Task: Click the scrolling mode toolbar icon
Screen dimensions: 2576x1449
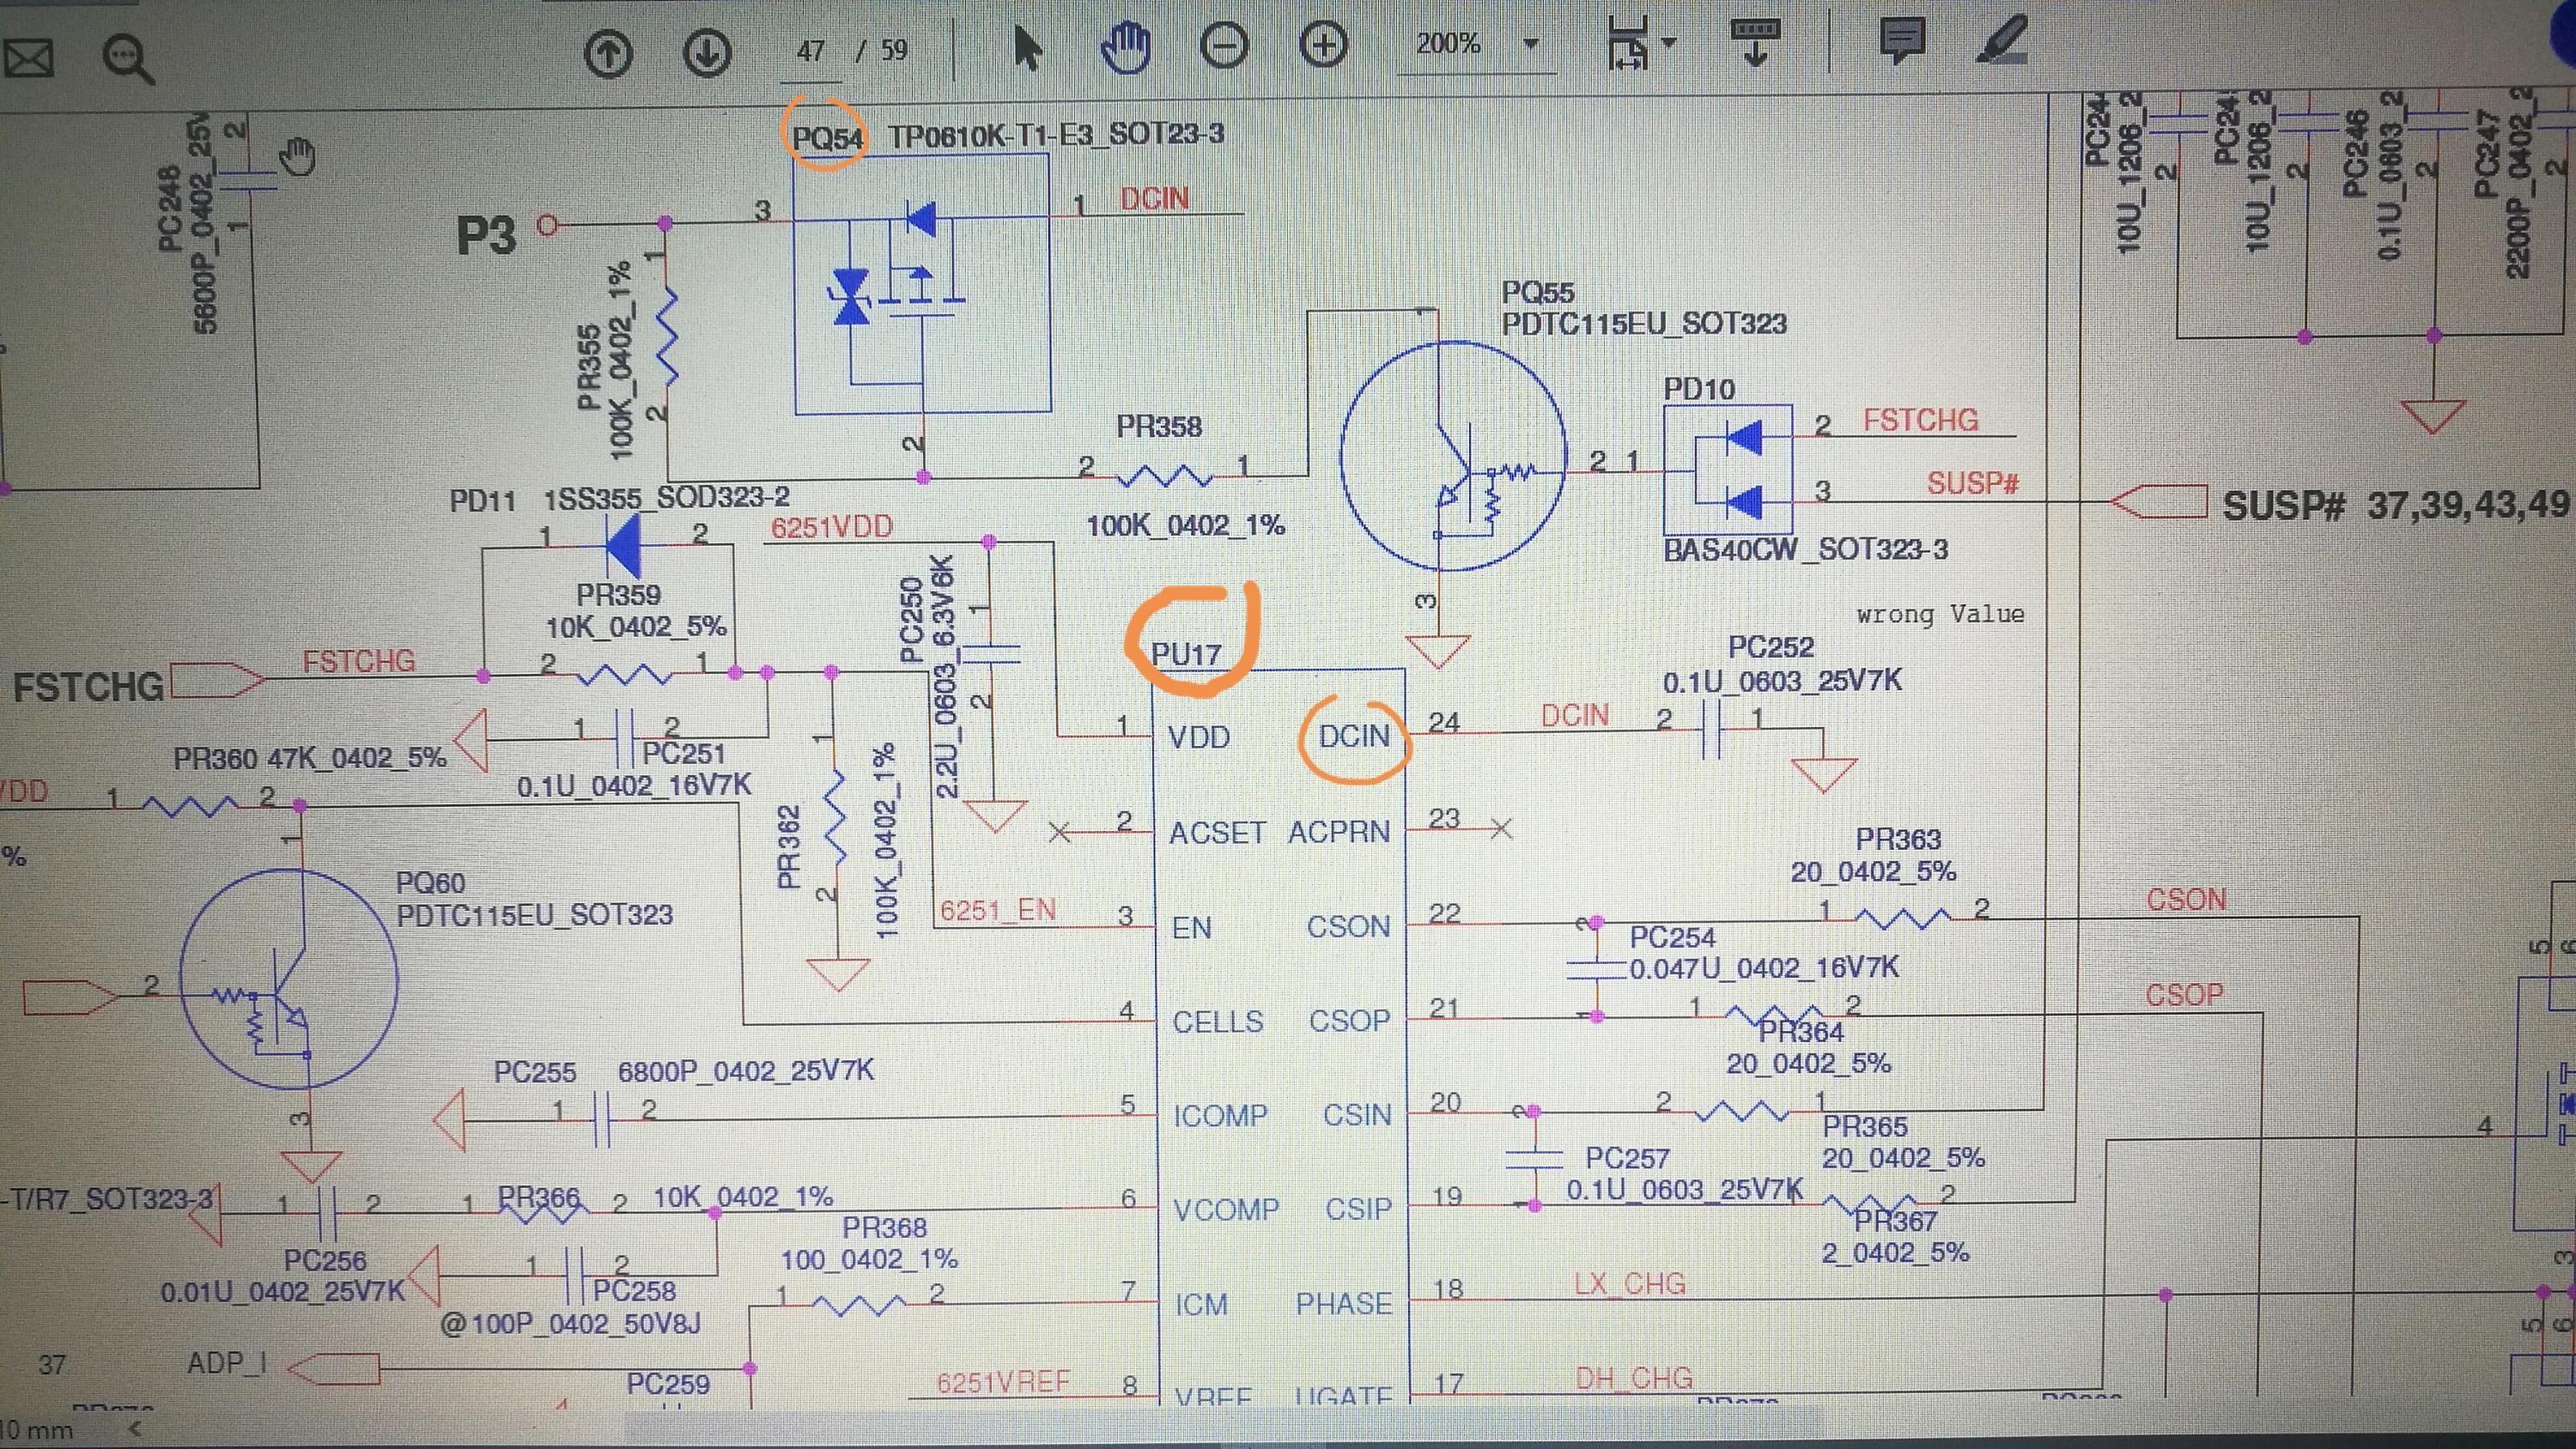Action: 1755,41
